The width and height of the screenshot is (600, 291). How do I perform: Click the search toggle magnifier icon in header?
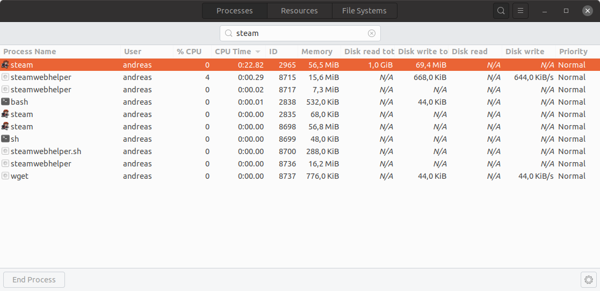click(x=501, y=11)
